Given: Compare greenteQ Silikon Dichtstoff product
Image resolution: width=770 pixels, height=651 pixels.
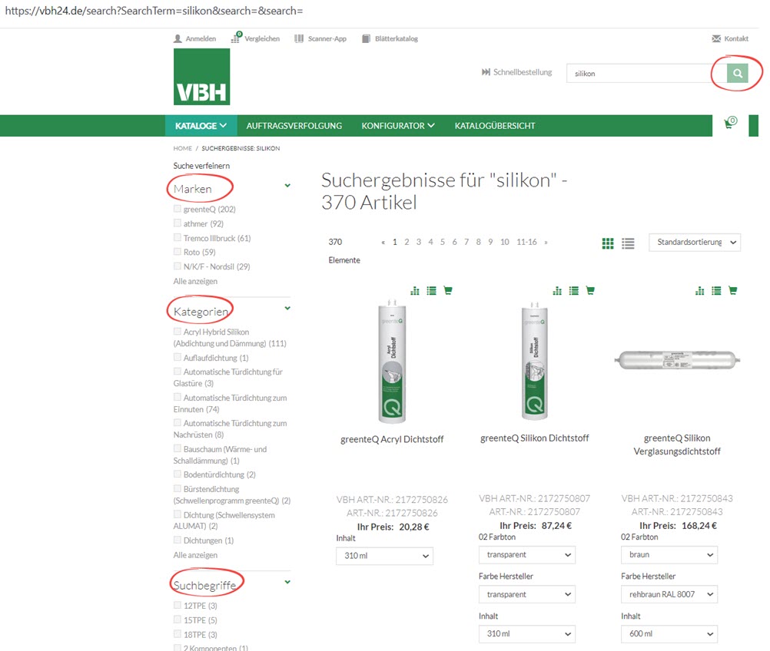Looking at the screenshot, I should 557,290.
